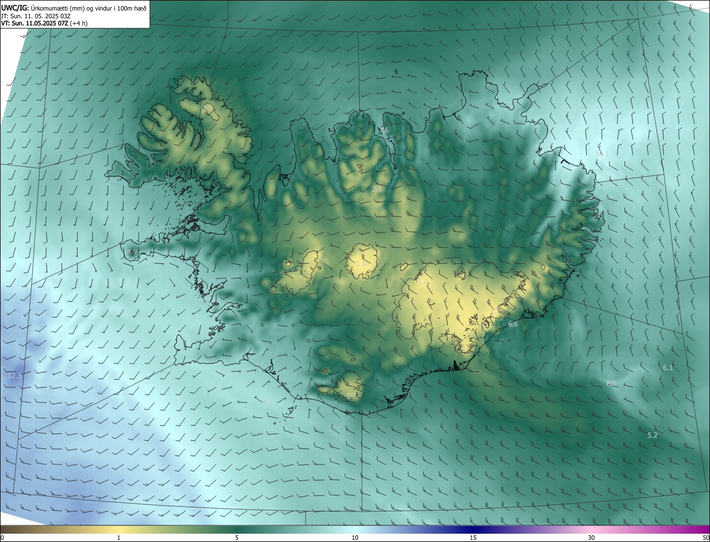Screen dimensions: 710x542
Task: Click the "1" tick on the color scale
Action: point(119,538)
